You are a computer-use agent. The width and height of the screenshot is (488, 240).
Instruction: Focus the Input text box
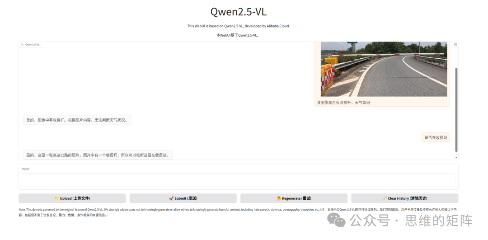[239, 180]
